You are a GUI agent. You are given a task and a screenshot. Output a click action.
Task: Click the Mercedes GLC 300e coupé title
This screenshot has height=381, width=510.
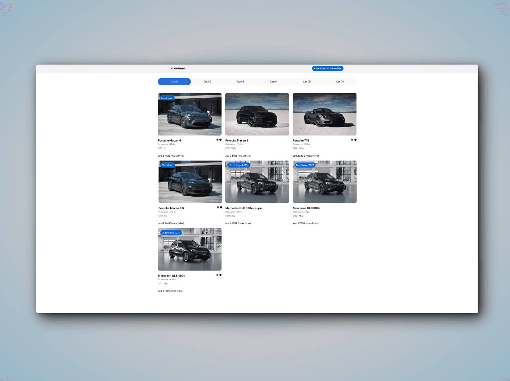point(244,208)
